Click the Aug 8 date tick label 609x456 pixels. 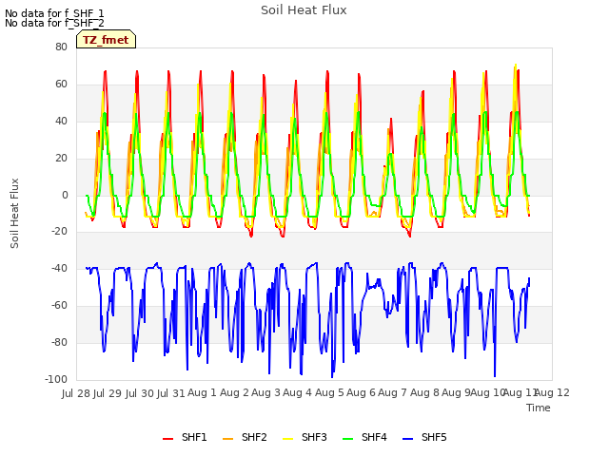424,393
